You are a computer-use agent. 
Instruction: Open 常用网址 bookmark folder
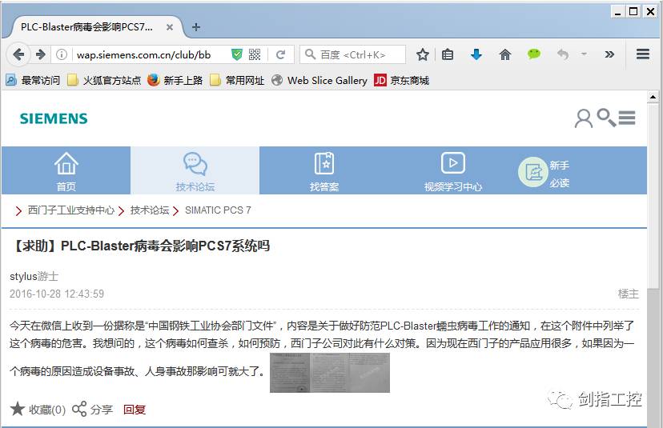click(x=237, y=80)
